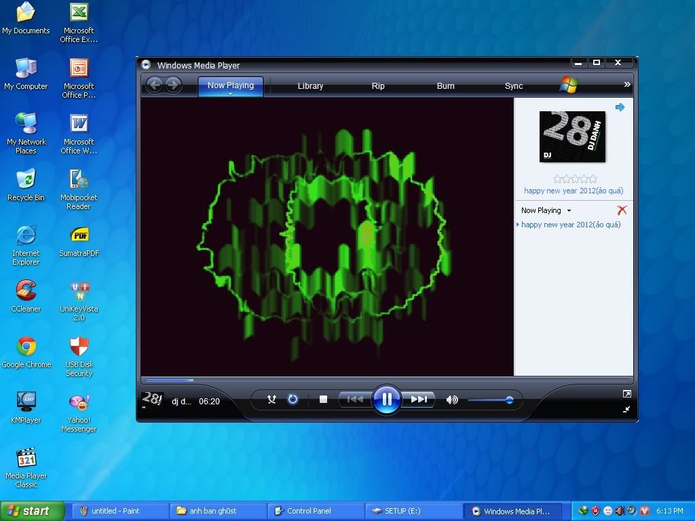Click the Back navigation arrow
Viewport: 695px width, 521px height.
(154, 85)
